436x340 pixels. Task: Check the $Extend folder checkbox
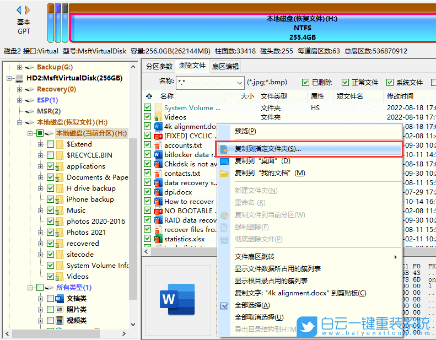pyautogui.click(x=51, y=144)
